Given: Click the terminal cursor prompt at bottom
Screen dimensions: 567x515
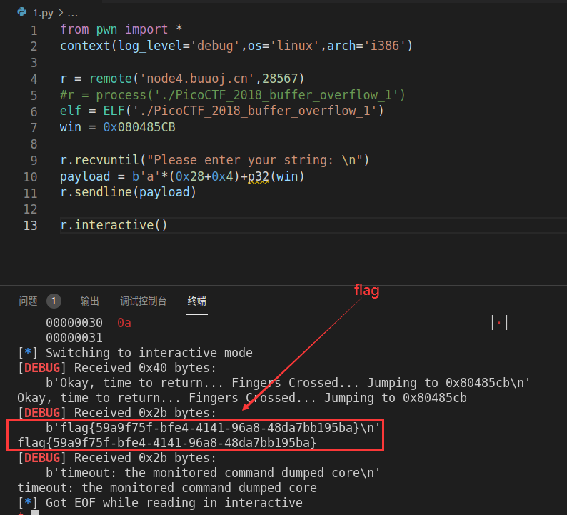Looking at the screenshot, I should (35, 512).
